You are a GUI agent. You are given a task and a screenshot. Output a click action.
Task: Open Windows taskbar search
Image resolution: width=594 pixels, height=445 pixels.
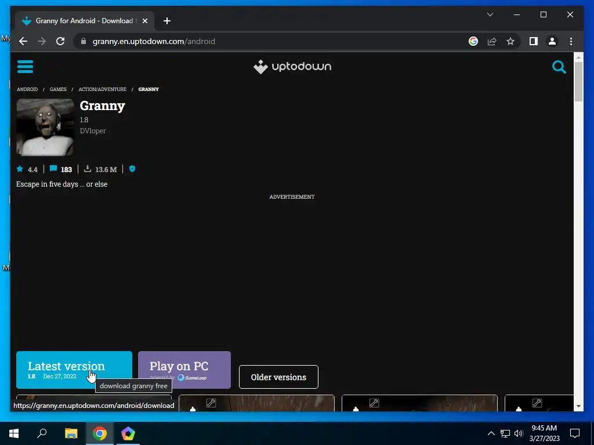click(x=42, y=433)
